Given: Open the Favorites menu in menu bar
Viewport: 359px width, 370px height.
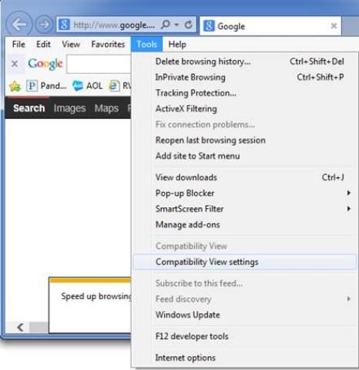Looking at the screenshot, I should click(x=108, y=44).
